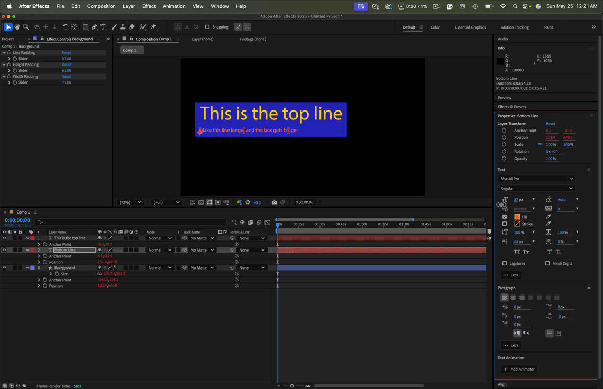Open the Animation menu
The height and width of the screenshot is (389, 603).
(174, 6)
